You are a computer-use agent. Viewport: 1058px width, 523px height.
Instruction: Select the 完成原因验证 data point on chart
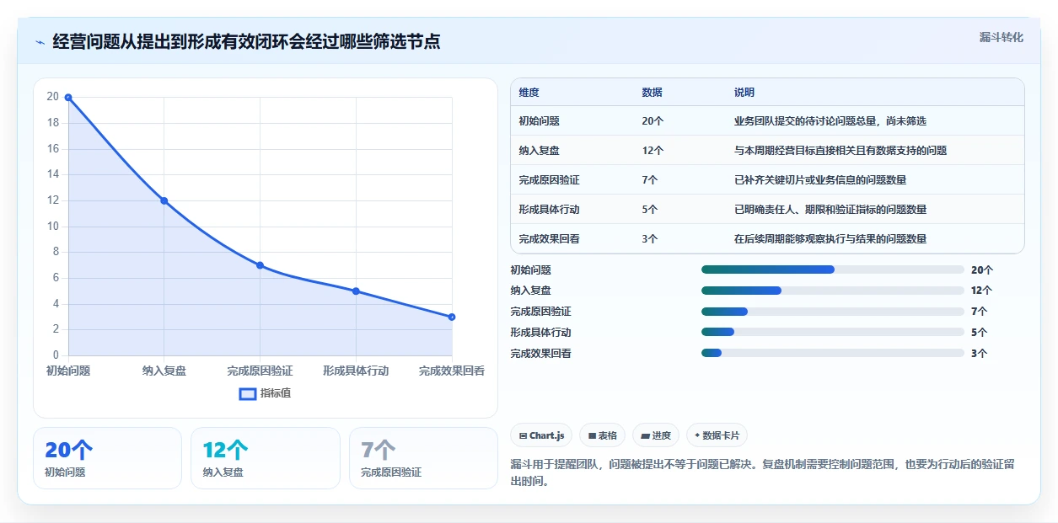(260, 265)
